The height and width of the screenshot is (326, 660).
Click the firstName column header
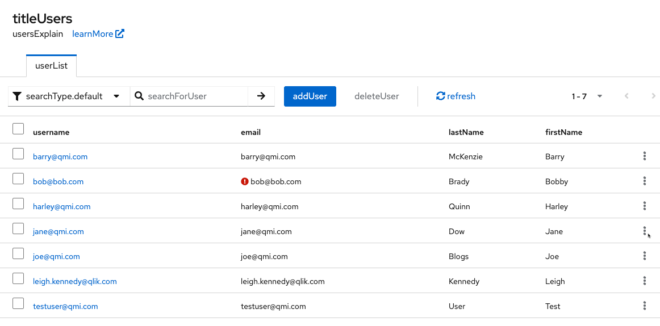pos(563,132)
